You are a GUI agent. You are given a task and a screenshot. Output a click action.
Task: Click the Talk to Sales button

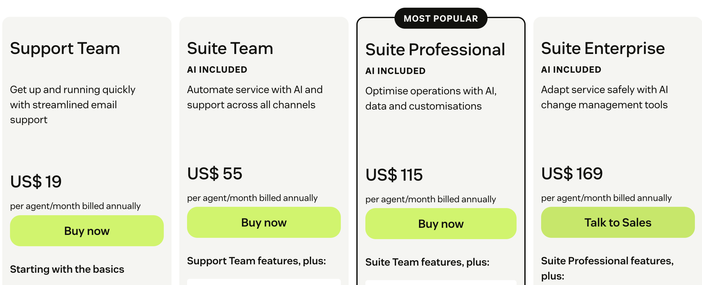[x=618, y=222]
